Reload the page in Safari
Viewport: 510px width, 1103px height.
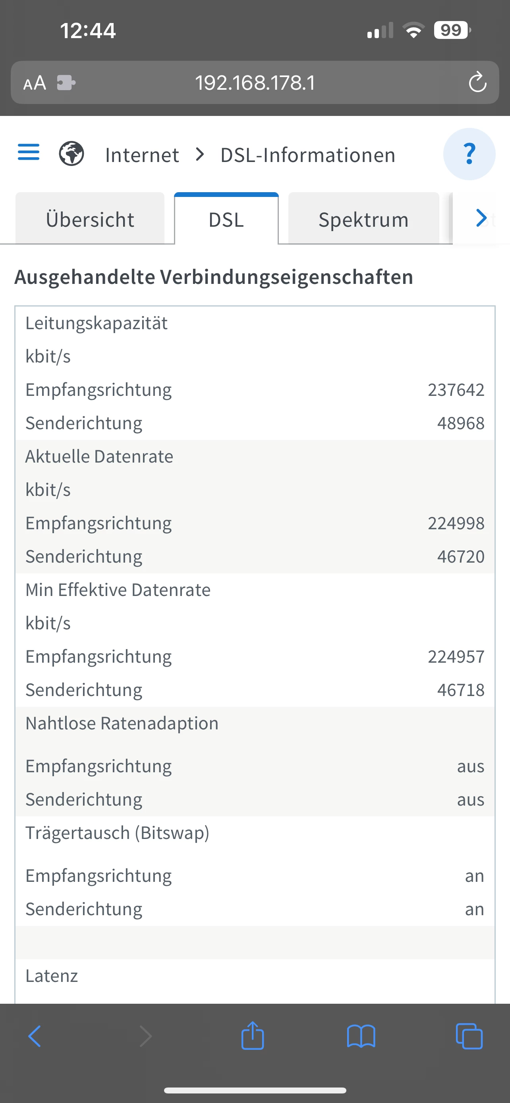[x=477, y=83]
